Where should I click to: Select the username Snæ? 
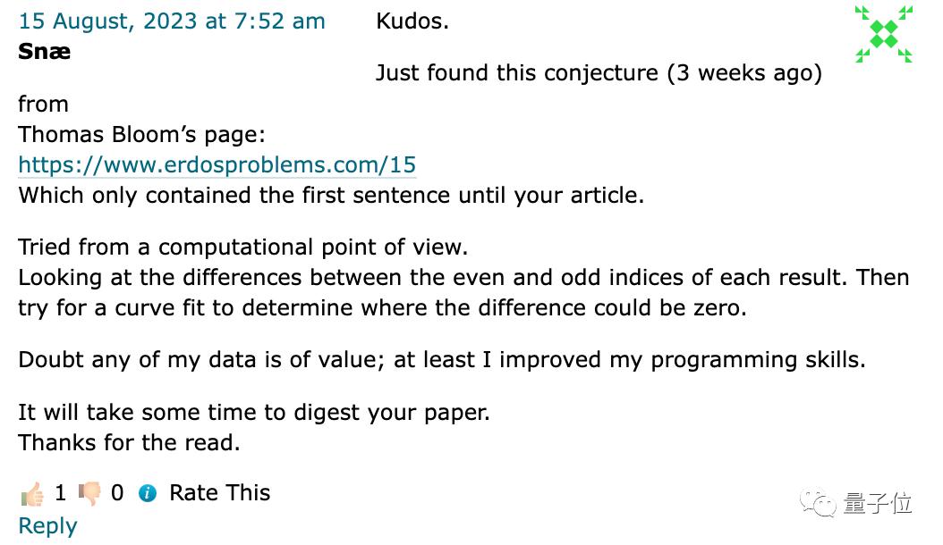tap(44, 52)
